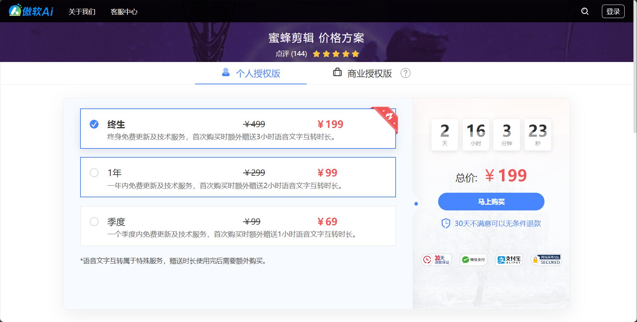637x322 pixels.
Task: Click the 微信支付 badge
Action: tap(473, 260)
